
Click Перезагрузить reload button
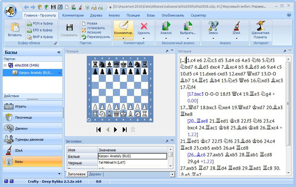coord(96,37)
